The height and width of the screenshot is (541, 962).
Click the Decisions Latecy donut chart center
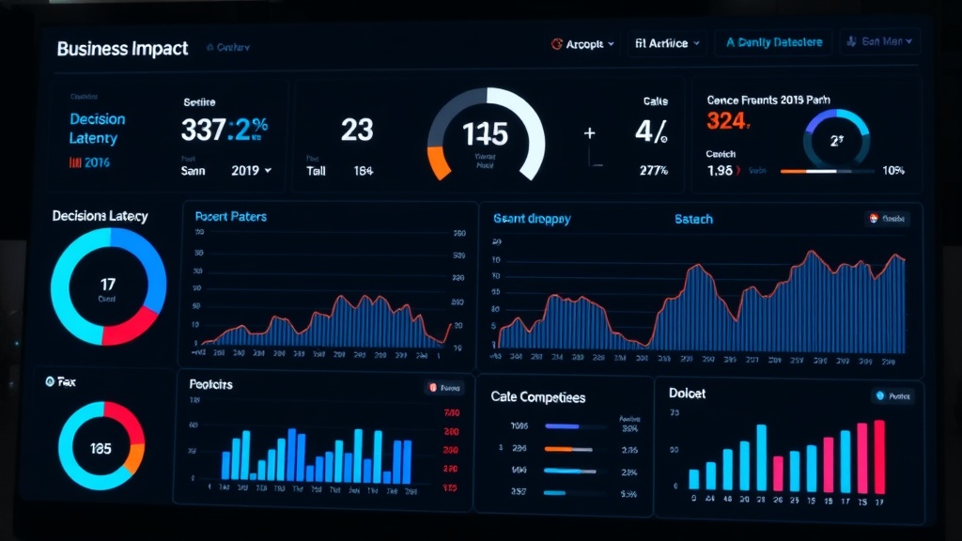coord(108,286)
